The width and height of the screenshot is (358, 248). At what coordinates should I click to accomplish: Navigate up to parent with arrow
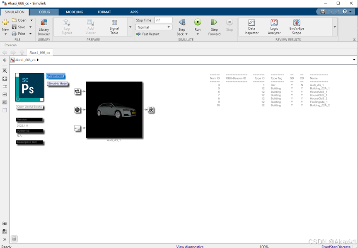(22, 53)
